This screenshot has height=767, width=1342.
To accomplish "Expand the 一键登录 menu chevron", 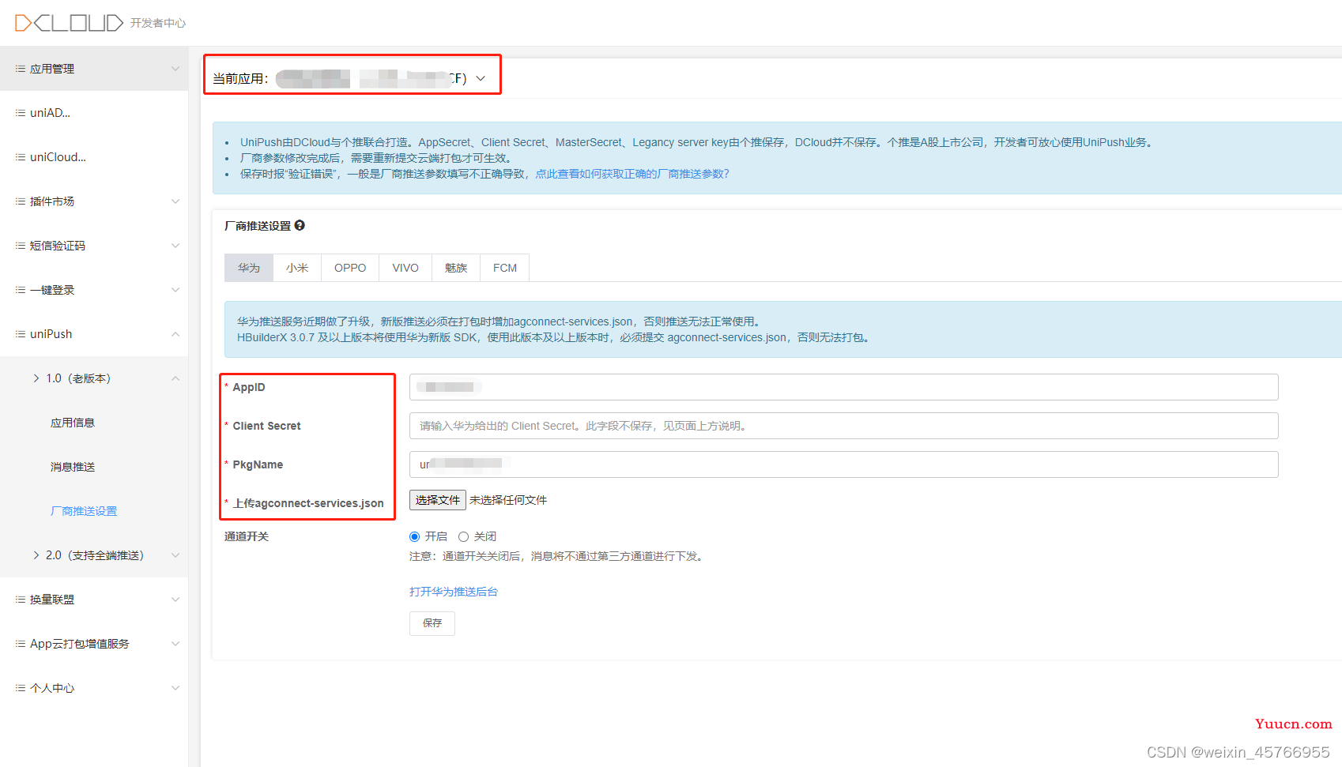I will click(175, 290).
